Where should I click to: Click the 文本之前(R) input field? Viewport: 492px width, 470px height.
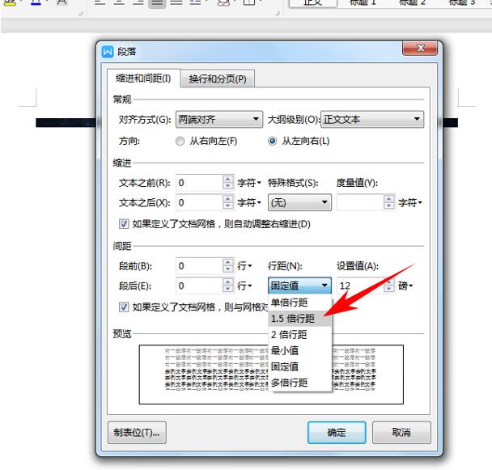(x=200, y=183)
